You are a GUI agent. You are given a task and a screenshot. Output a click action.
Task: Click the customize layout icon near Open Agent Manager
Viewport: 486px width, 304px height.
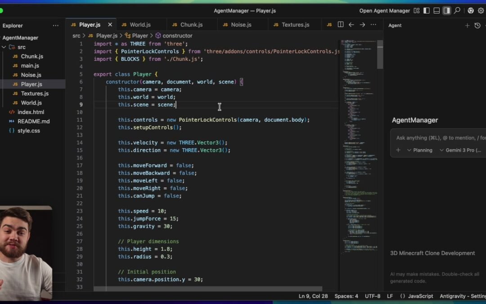point(416,10)
